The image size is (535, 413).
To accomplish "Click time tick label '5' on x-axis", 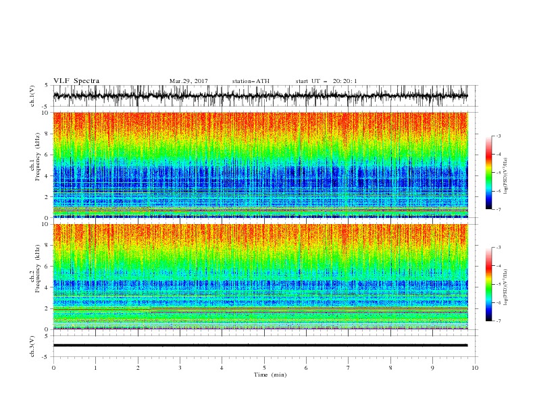I will (264, 368).
